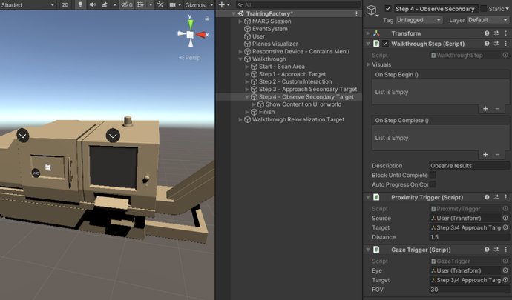Add event to On Step Complete list
The height and width of the screenshot is (300, 512).
tap(485, 155)
